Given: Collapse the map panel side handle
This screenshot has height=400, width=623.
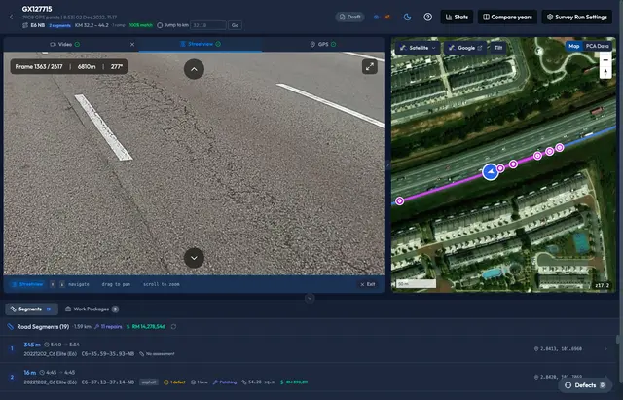Looking at the screenshot, I should tap(387, 164).
